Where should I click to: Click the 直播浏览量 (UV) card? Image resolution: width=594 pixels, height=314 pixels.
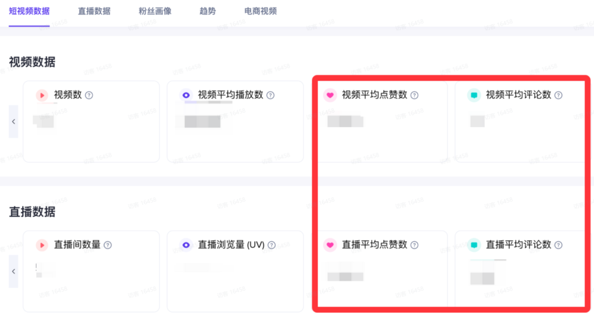pos(235,272)
